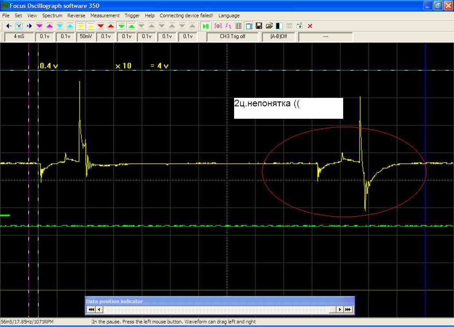This screenshot has height=327, width=454.
Task: Save waveform with the floppy disk icon
Action: (x=259, y=26)
